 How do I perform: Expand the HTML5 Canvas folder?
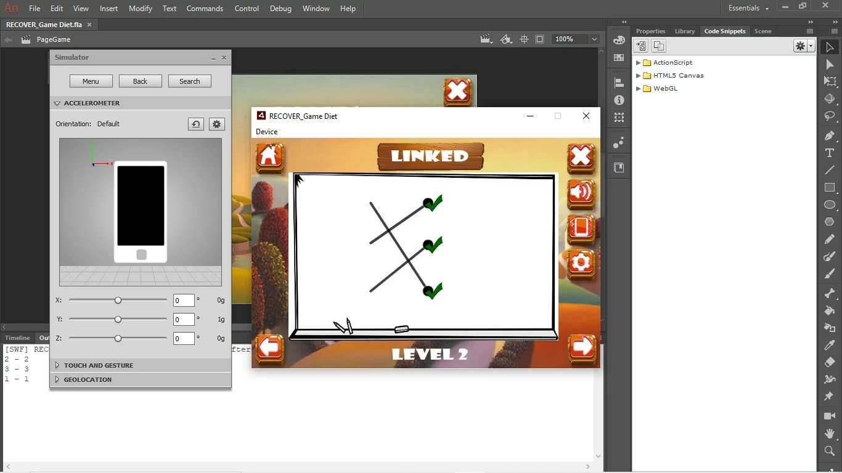tap(639, 76)
